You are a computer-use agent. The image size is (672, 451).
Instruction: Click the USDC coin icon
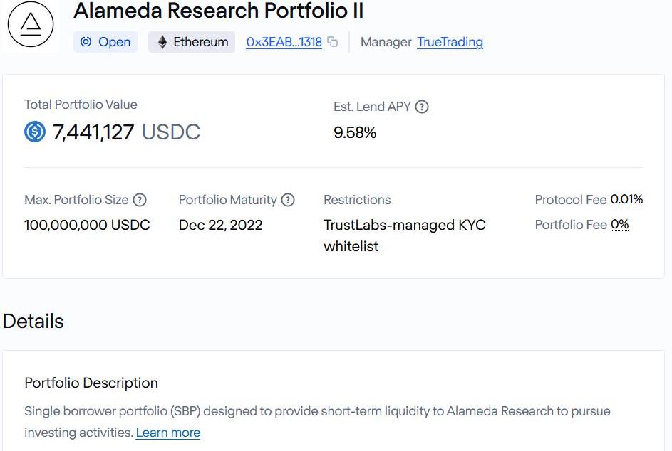point(35,132)
